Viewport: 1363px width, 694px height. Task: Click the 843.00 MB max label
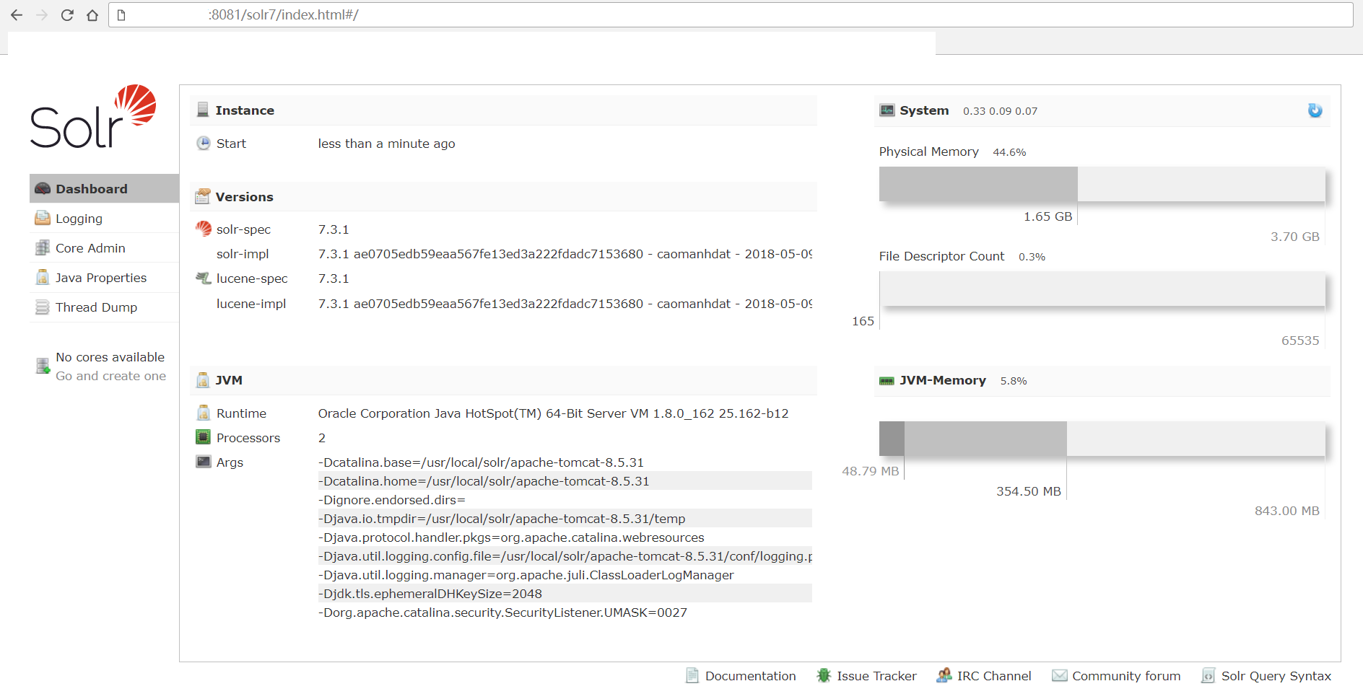1286,510
